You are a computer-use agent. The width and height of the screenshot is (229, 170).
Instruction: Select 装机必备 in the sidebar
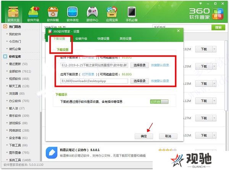click(x=15, y=49)
